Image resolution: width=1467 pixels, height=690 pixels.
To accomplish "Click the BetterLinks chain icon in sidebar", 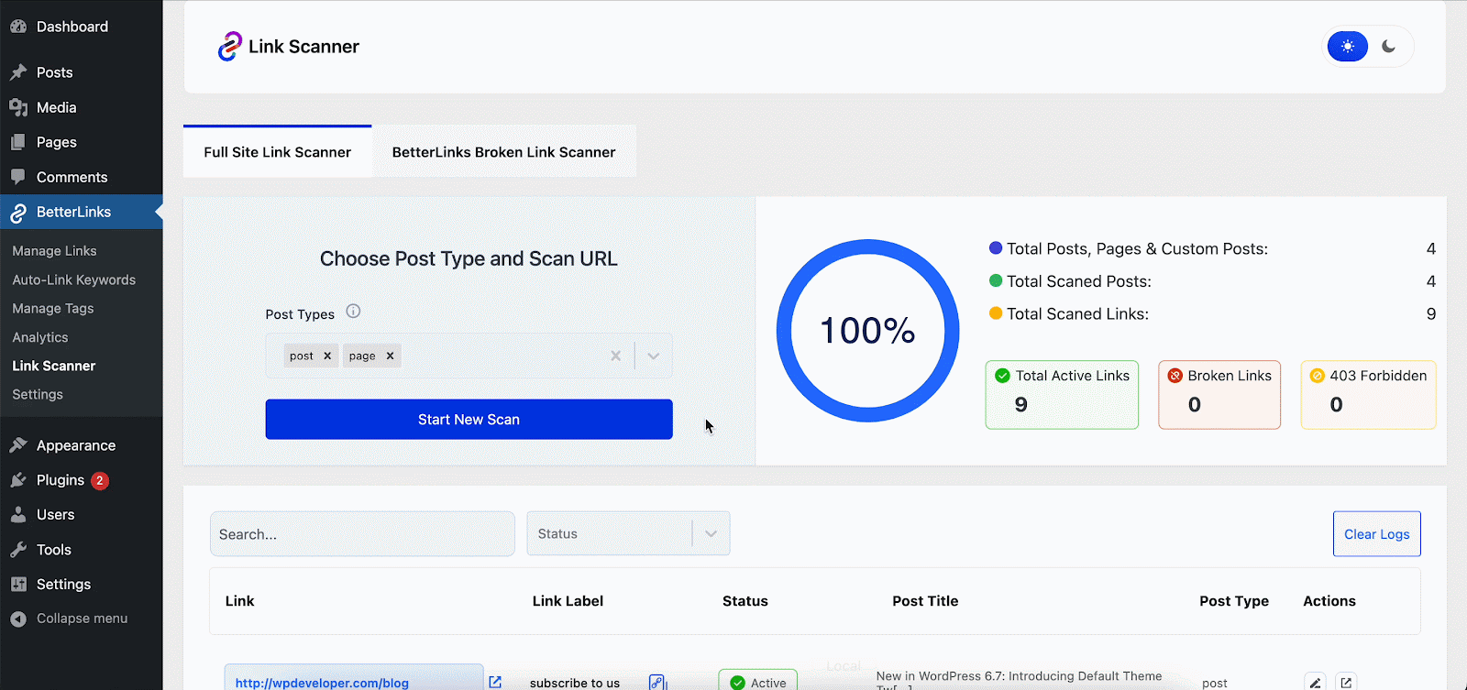I will click(18, 213).
